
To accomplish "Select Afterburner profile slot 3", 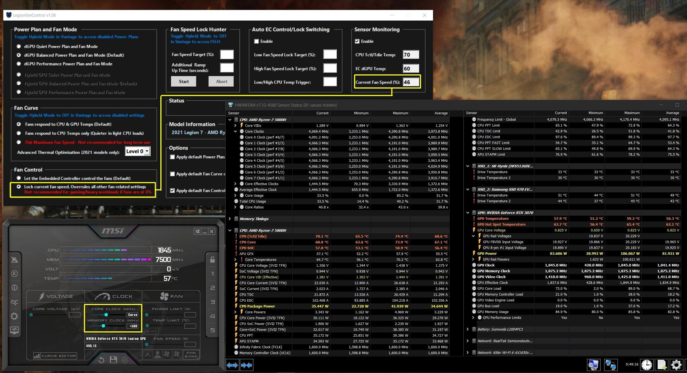I will pyautogui.click(x=212, y=302).
